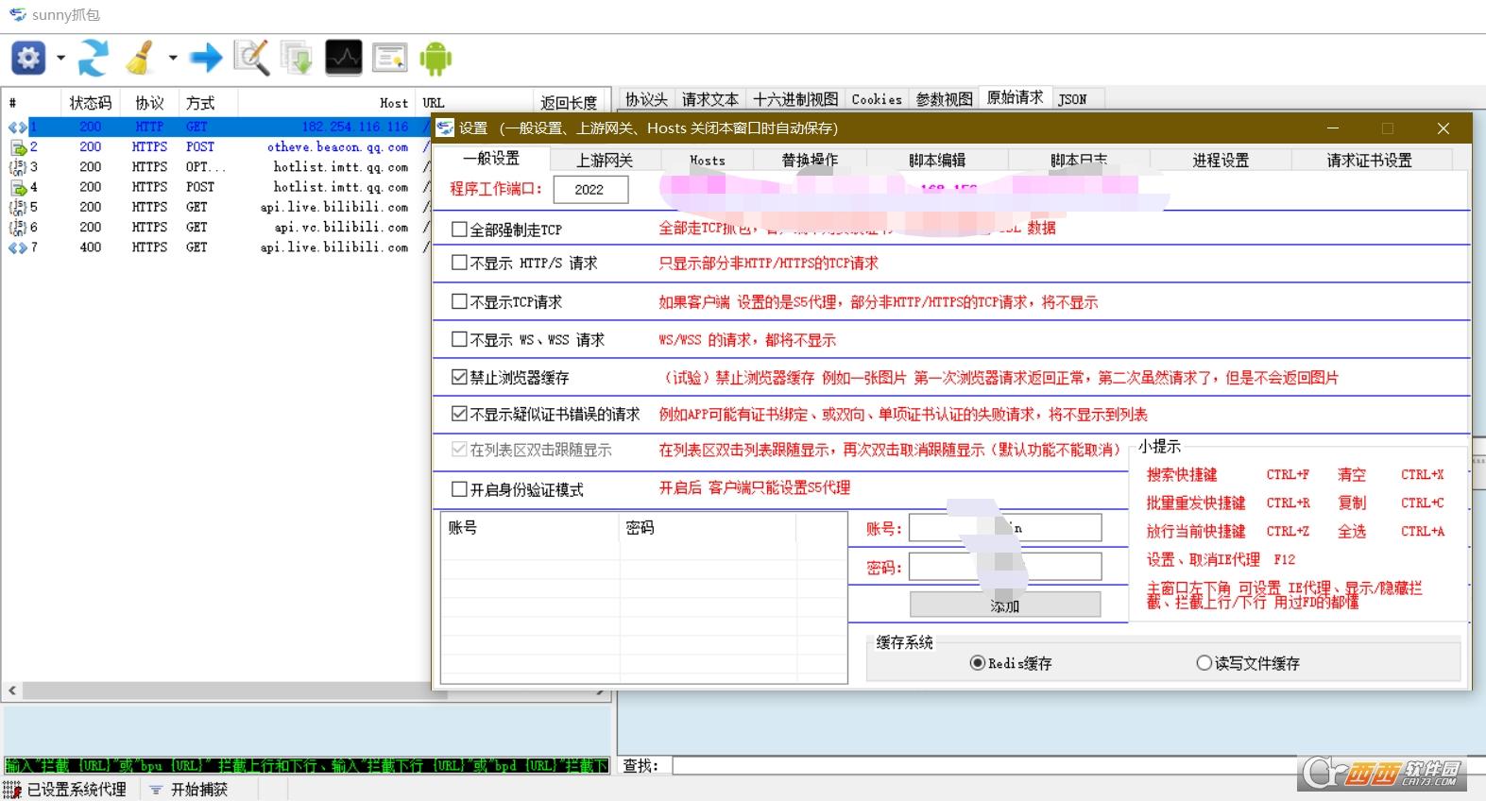
Task: Switch to the JSON tab
Action: [1072, 99]
